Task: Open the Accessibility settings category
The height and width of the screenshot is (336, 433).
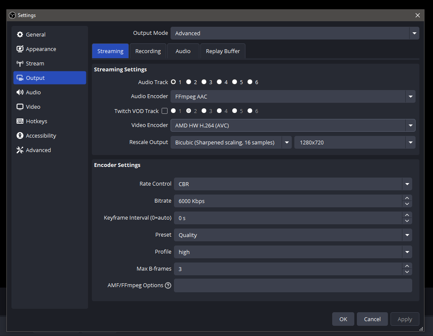Action: click(x=50, y=136)
